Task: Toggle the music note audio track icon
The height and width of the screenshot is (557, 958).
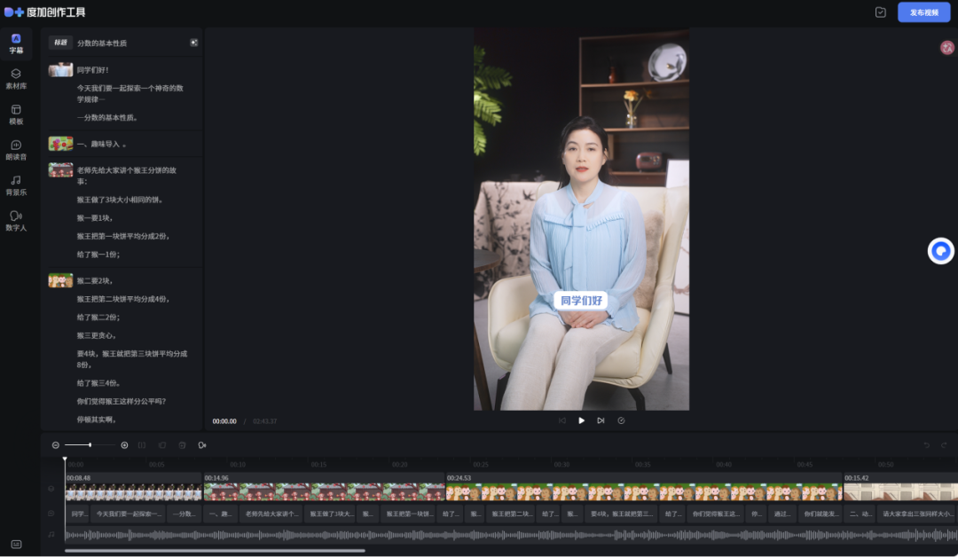Action: tap(51, 535)
